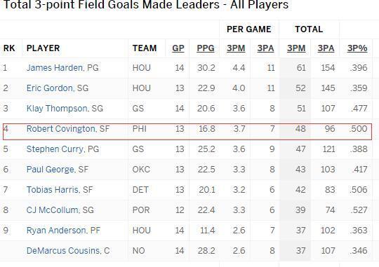This screenshot has height=267, width=379.
Task: Open James Harden player link
Action: [x=55, y=68]
